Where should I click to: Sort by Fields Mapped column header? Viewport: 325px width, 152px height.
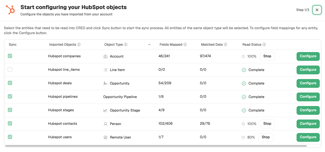[x=171, y=44]
